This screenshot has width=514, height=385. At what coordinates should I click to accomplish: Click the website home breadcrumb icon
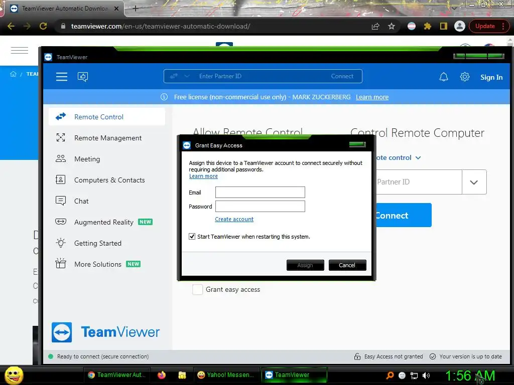point(13,74)
